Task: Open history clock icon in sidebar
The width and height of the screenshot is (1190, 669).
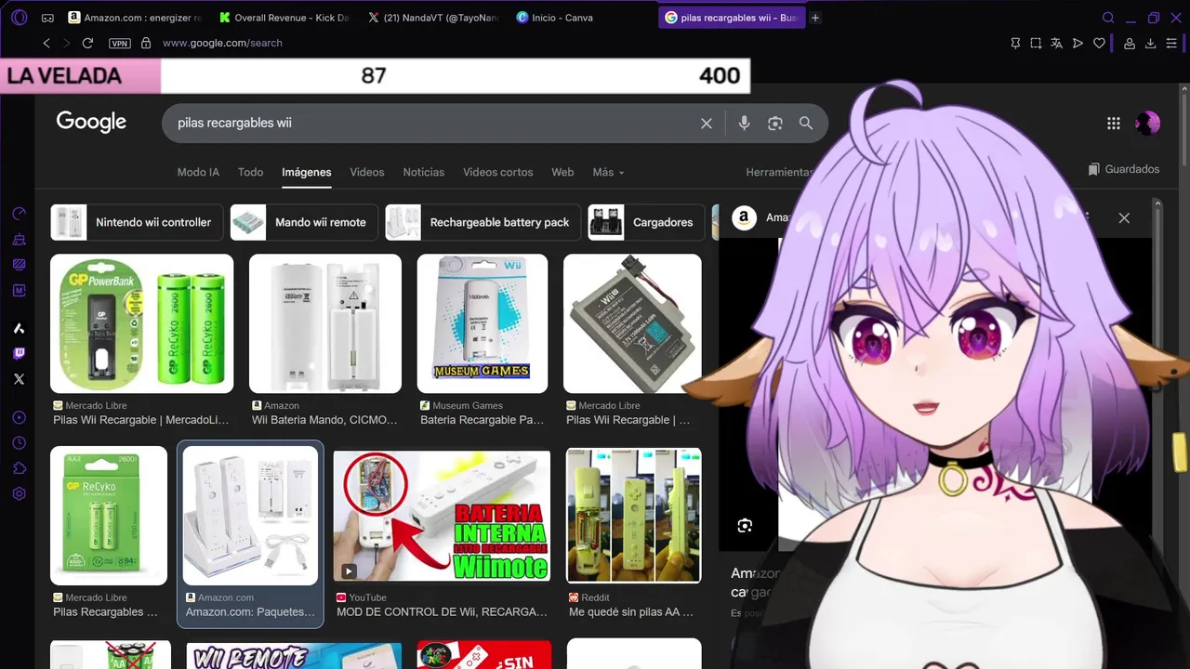Action: pyautogui.click(x=19, y=443)
